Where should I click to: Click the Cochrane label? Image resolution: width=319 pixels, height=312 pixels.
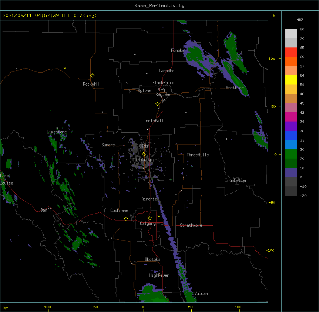(119, 210)
